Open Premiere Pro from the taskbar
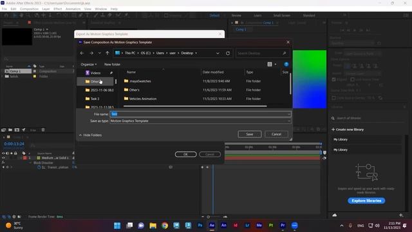The height and width of the screenshot is (232, 412). [x=283, y=226]
